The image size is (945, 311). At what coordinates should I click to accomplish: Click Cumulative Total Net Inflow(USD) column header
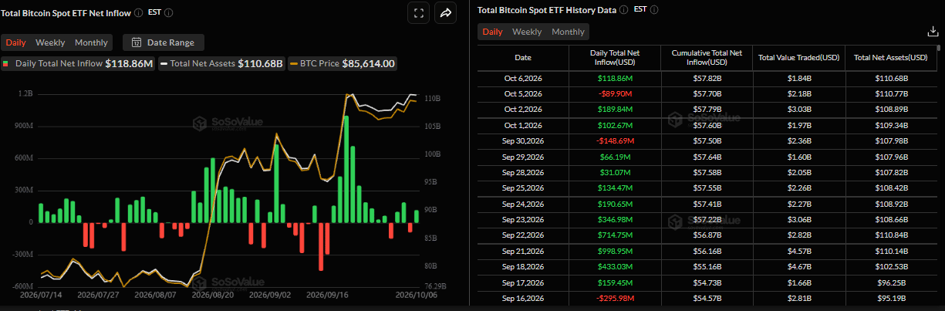707,57
